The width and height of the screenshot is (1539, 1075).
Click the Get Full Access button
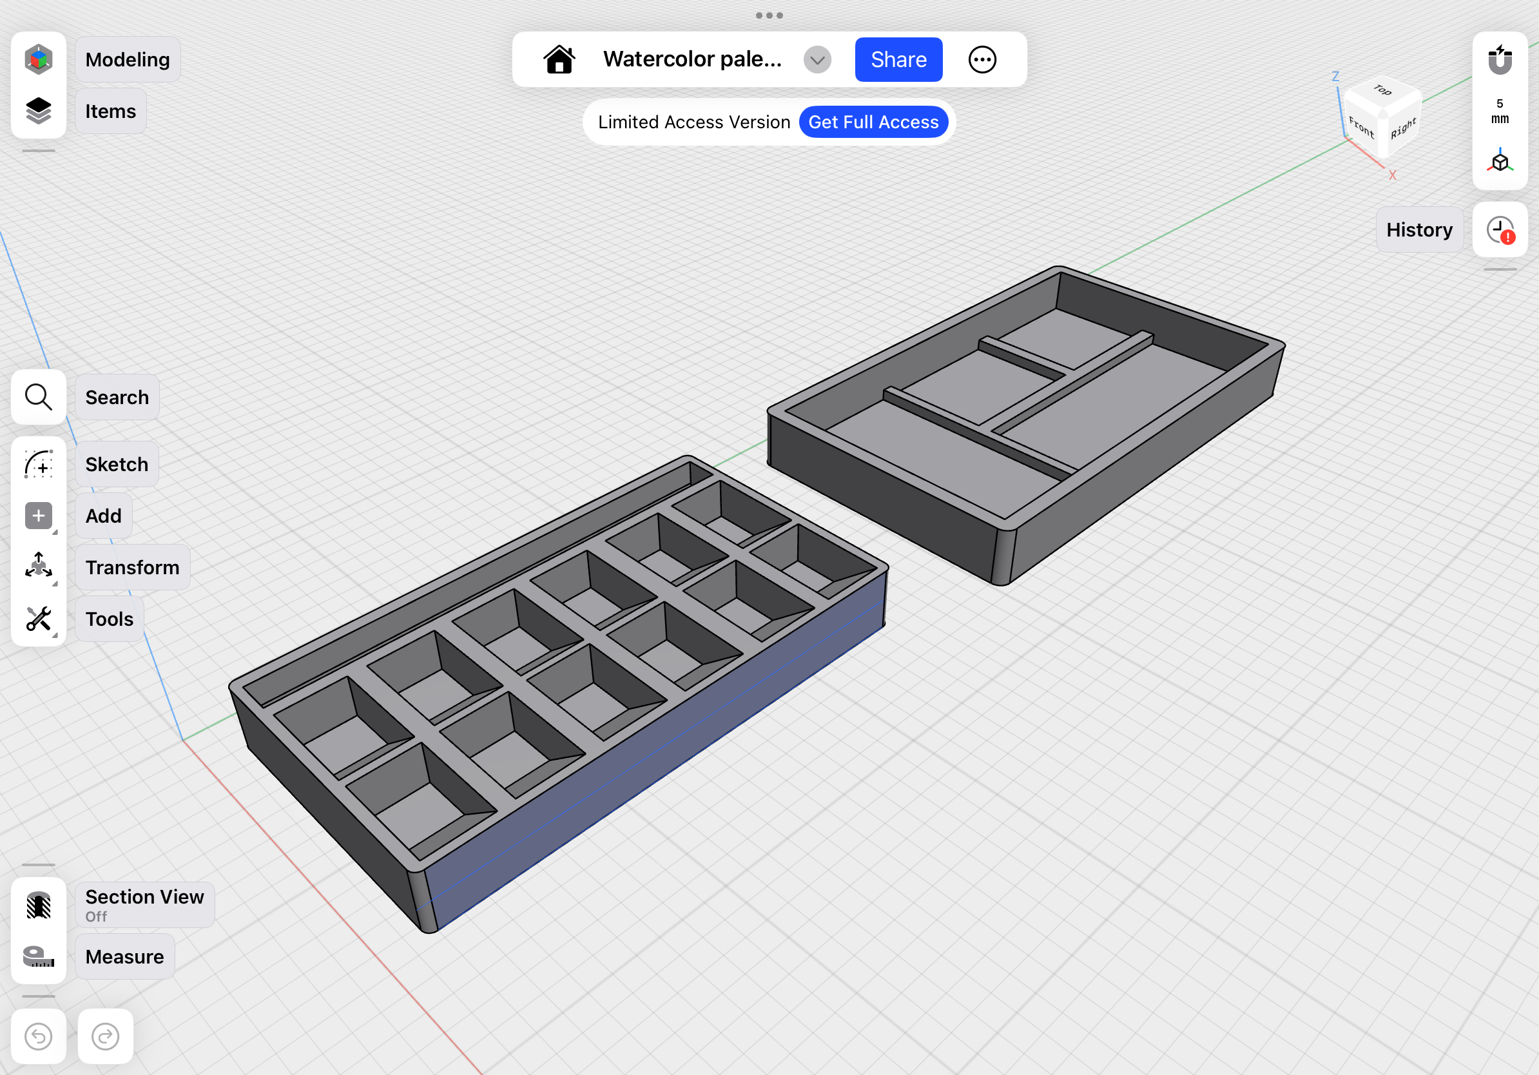(873, 122)
